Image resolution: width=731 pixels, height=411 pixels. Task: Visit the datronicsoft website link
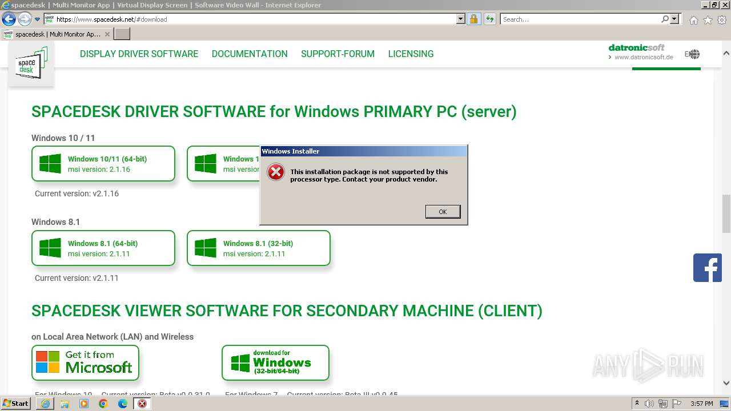pyautogui.click(x=641, y=53)
